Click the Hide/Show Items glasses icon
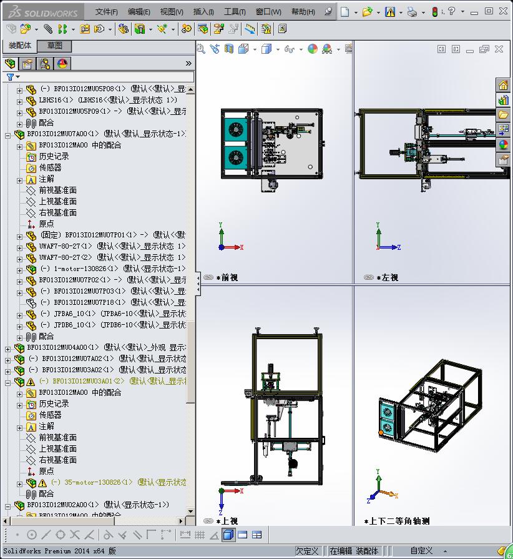The width and height of the screenshot is (513, 559). pyautogui.click(x=290, y=49)
